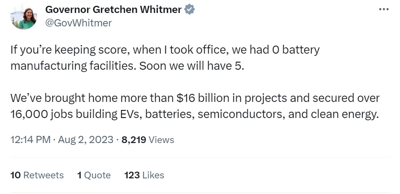Click the blue verified badge
The width and height of the screenshot is (400, 194).
click(190, 10)
